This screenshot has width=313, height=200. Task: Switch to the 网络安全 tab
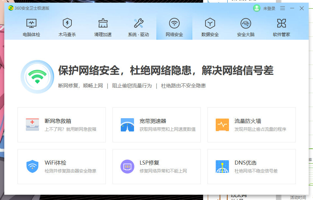pos(174,23)
